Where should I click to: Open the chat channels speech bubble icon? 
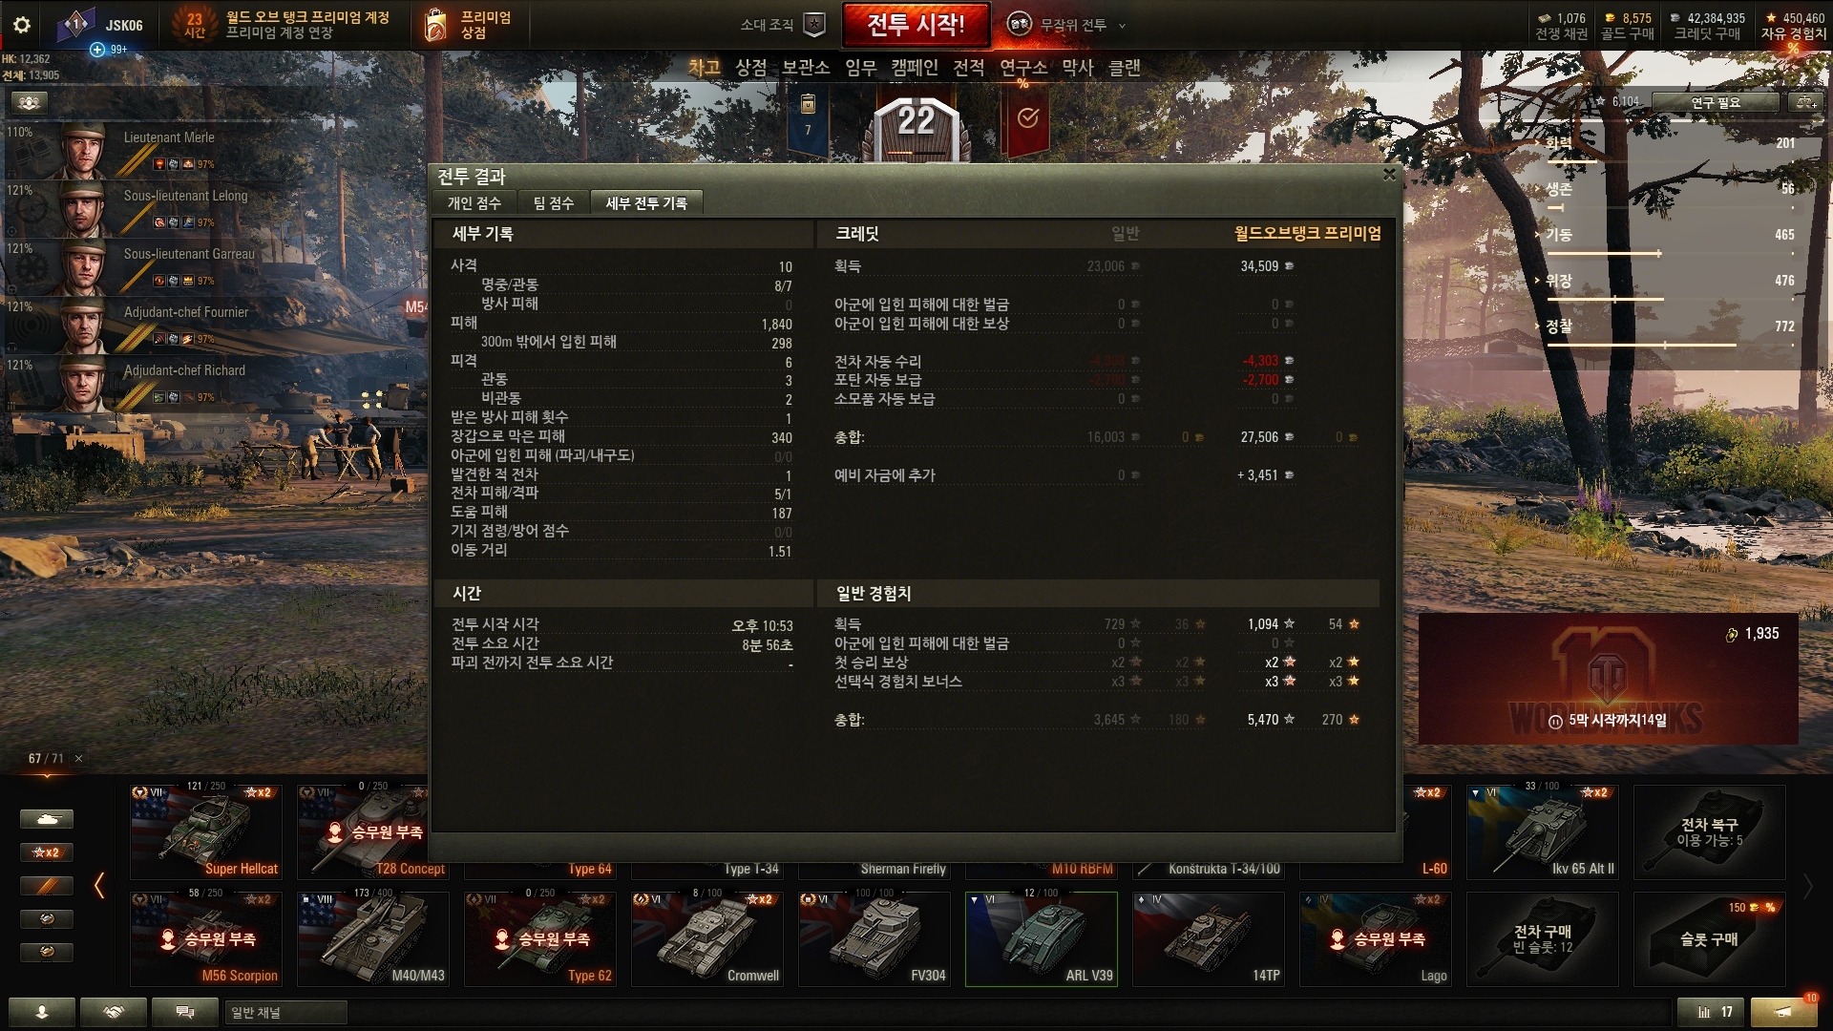[x=185, y=1012]
